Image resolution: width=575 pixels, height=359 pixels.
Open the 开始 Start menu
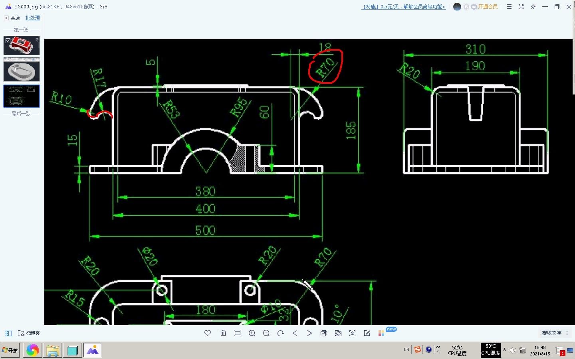10,350
